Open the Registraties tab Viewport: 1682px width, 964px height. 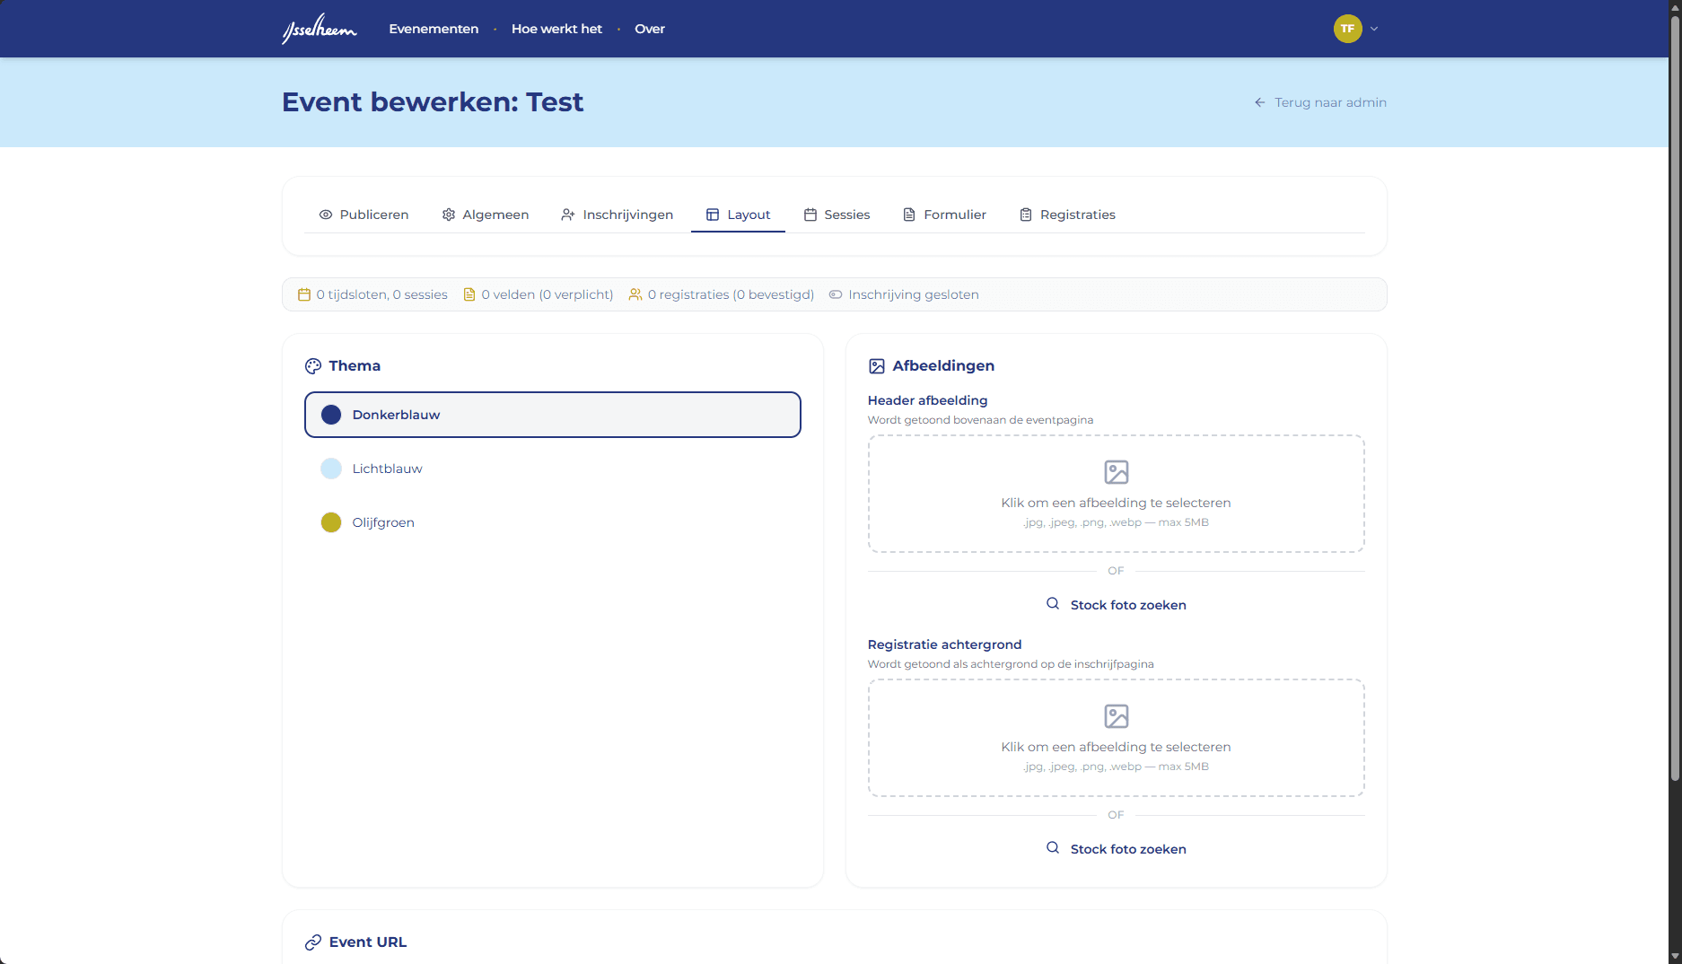pos(1067,215)
